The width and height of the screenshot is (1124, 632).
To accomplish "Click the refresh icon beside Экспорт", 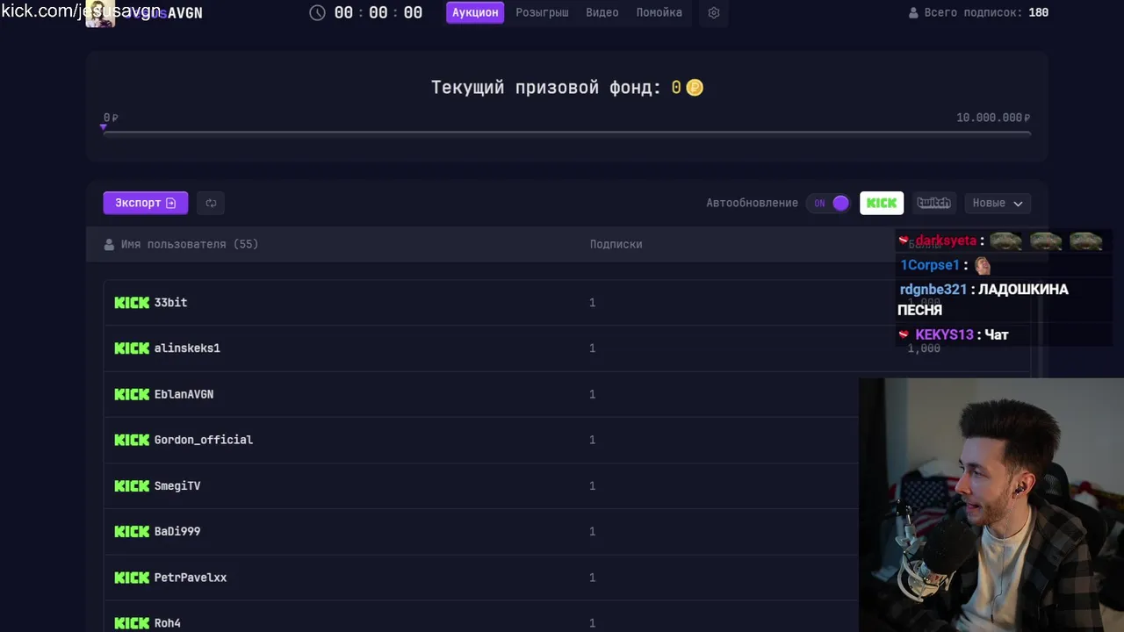I will [211, 203].
